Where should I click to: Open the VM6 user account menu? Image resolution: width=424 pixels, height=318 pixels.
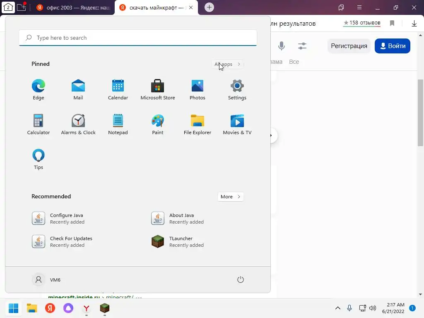click(46, 279)
